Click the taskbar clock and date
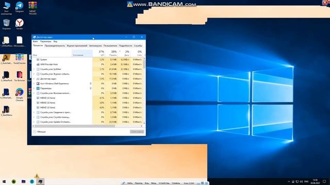This screenshot has height=185, width=330. 315,181
